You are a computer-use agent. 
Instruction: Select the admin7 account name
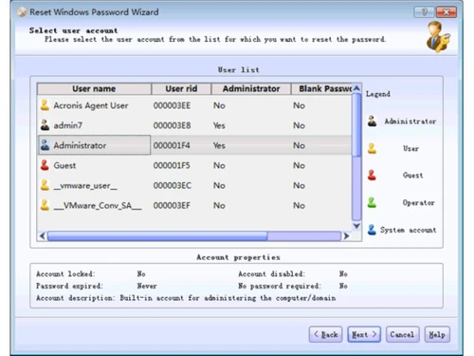[68, 125]
